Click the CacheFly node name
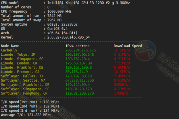The image size is (179, 119). [x=9, y=50]
